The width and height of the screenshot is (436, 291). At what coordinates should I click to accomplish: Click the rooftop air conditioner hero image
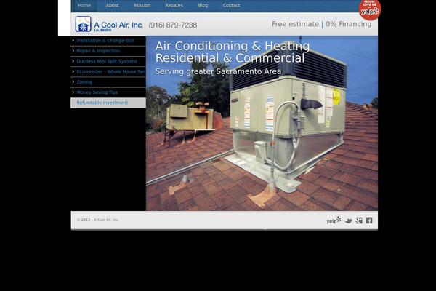[262, 123]
